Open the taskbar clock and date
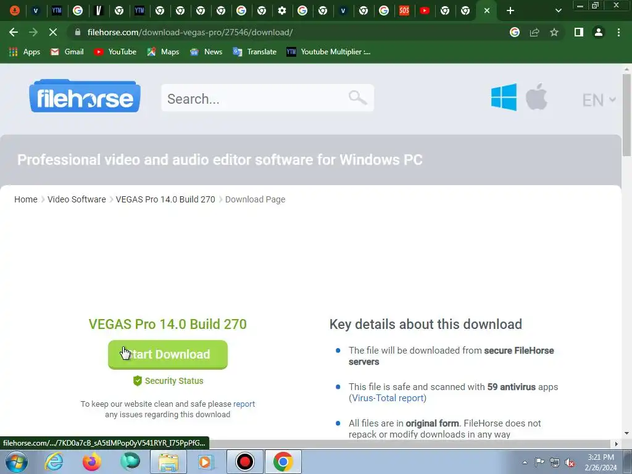The image size is (632, 474). point(601,462)
